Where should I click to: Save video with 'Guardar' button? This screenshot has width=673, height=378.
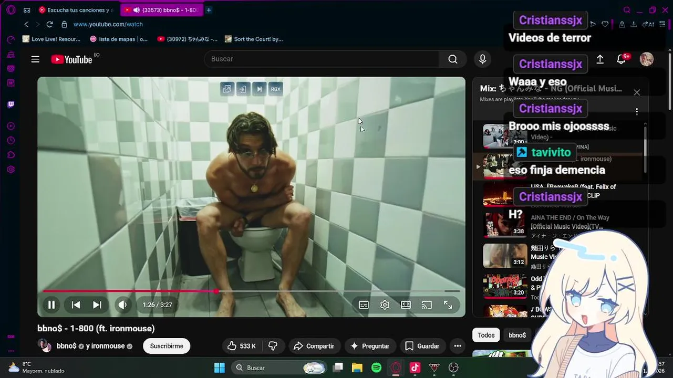(x=422, y=346)
